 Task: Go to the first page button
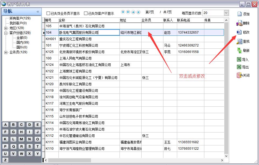(x=123, y=12)
